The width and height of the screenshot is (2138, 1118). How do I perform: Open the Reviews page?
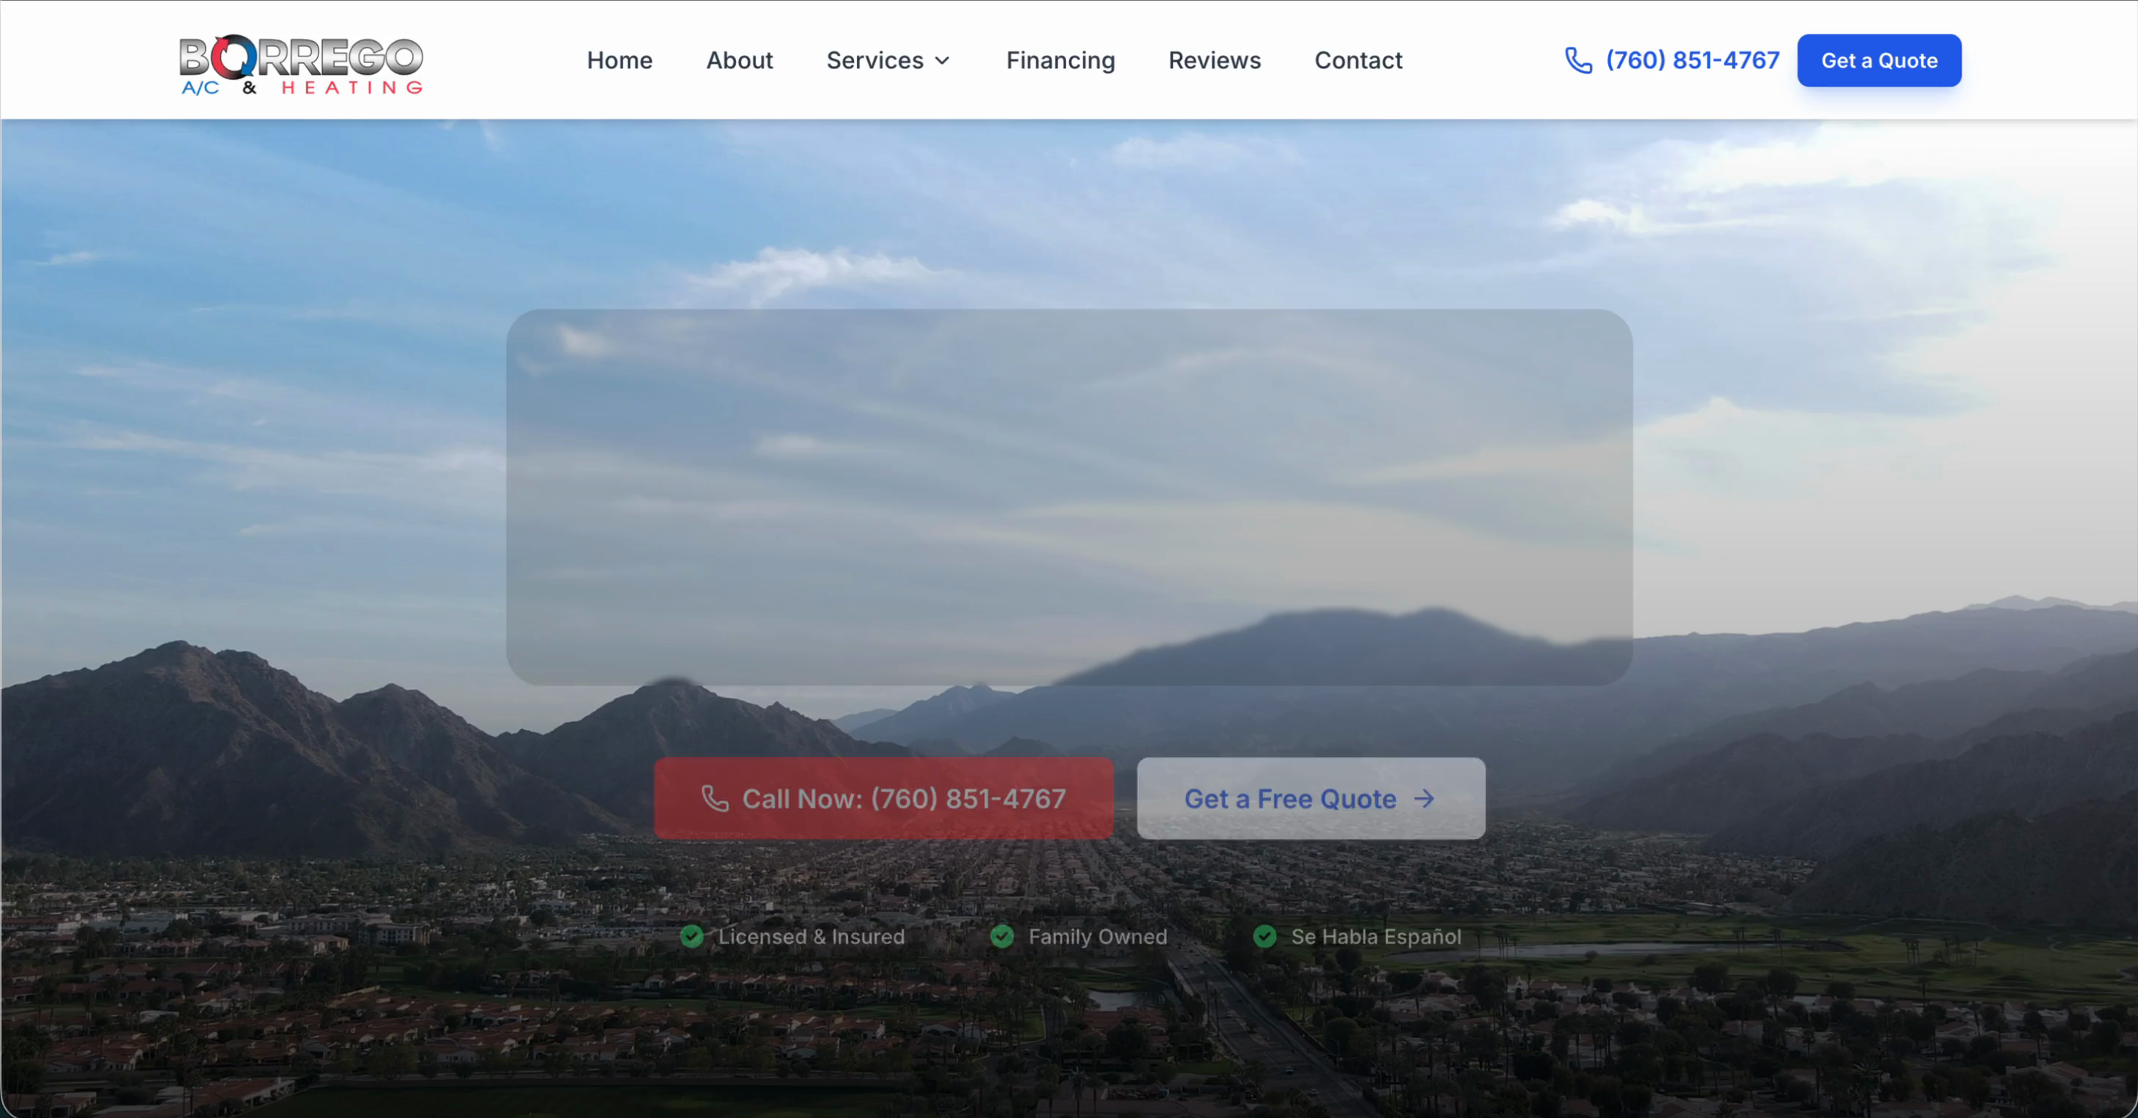click(1214, 59)
